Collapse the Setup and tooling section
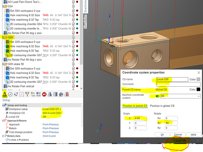This screenshot has width=203, height=152. 2,105
